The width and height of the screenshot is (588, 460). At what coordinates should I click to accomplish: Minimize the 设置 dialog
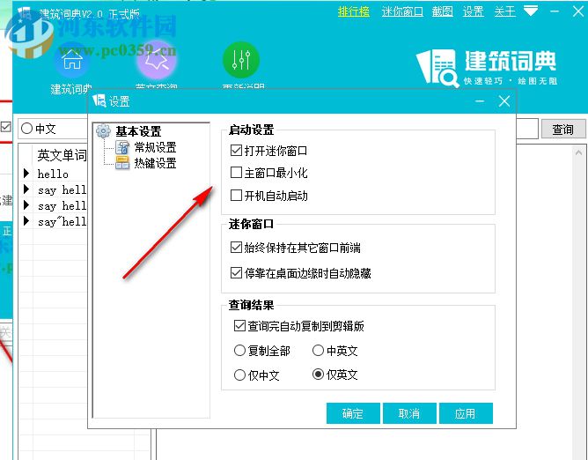click(x=480, y=101)
